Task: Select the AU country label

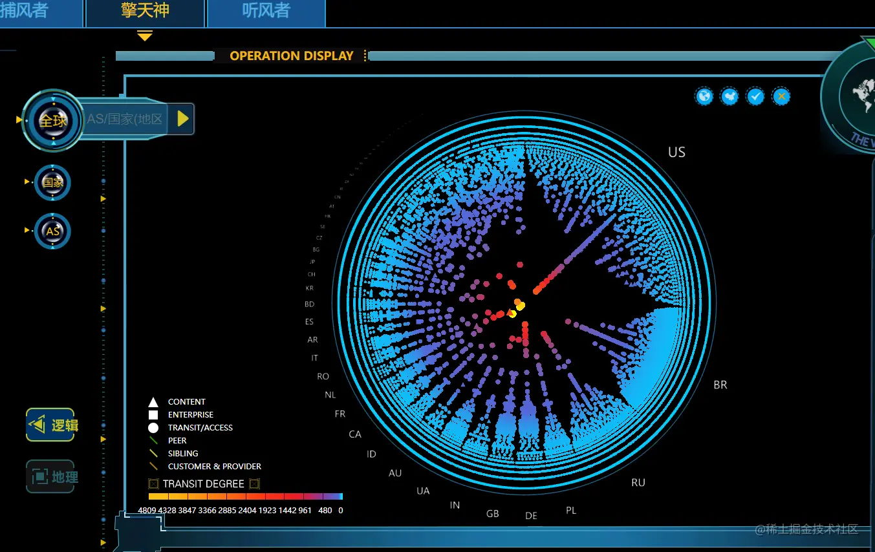Action: [x=395, y=473]
